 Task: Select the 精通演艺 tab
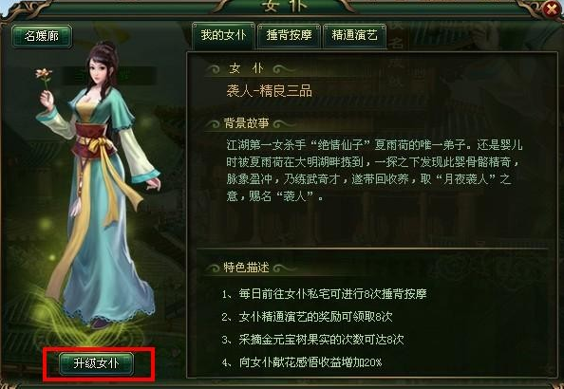[354, 36]
